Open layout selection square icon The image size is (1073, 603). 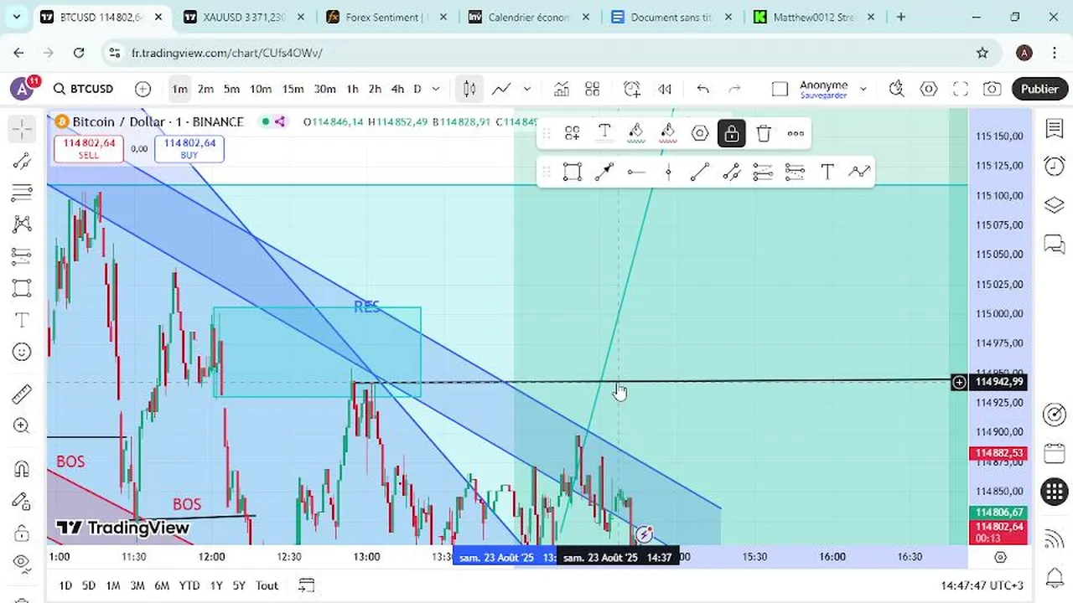[780, 89]
